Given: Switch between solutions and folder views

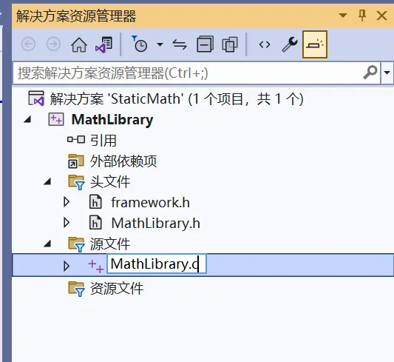Looking at the screenshot, I should point(104,44).
